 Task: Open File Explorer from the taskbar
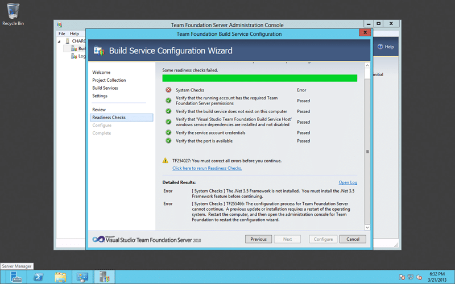[60, 277]
